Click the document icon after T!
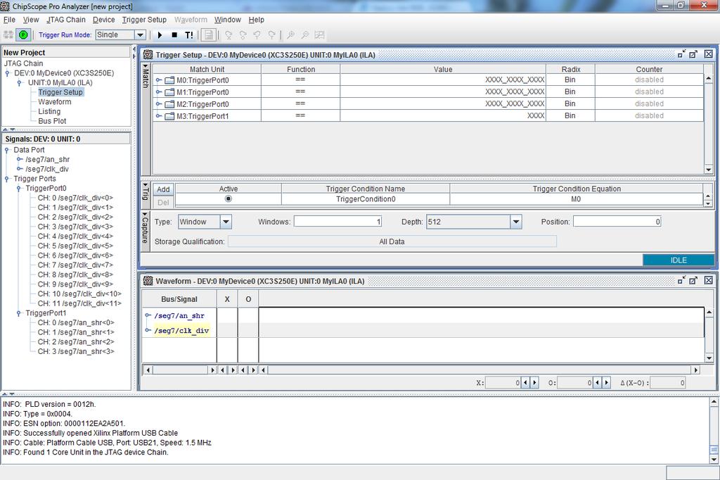The height and width of the screenshot is (480, 720). [x=208, y=34]
